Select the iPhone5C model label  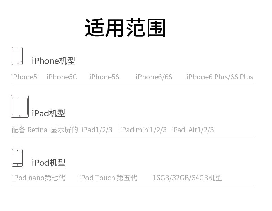coord(62,77)
